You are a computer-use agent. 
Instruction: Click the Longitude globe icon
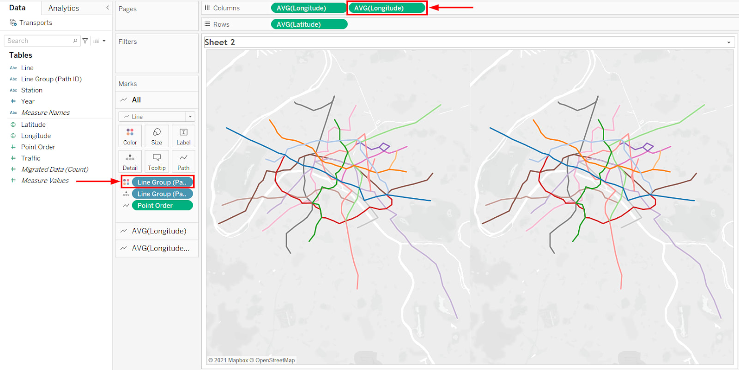(x=13, y=136)
